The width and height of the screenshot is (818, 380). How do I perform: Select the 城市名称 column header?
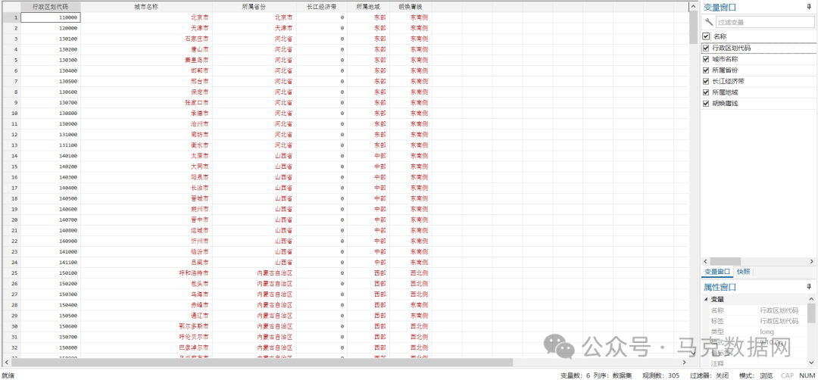146,8
